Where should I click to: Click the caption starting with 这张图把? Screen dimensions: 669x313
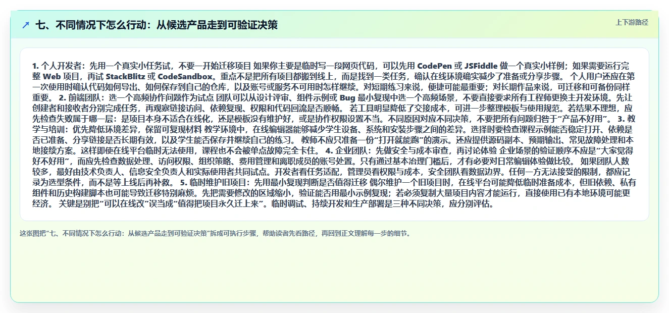point(215,234)
